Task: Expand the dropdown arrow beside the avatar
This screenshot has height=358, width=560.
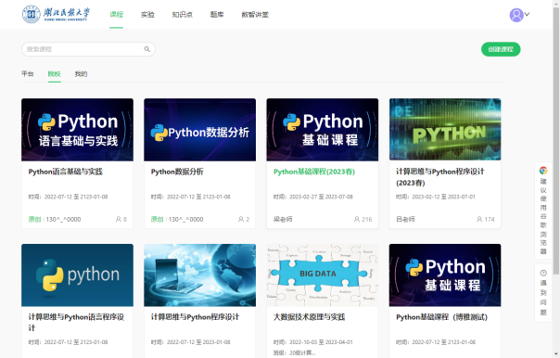Action: pos(527,14)
